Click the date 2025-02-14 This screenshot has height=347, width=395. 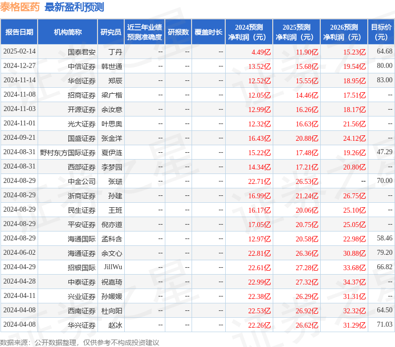point(19,51)
